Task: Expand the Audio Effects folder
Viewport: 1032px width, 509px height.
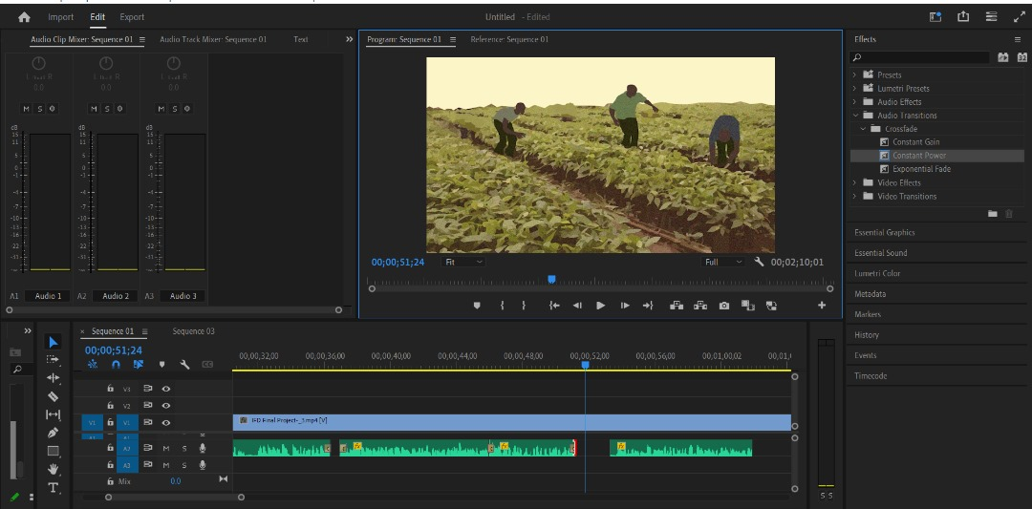Action: coord(855,102)
